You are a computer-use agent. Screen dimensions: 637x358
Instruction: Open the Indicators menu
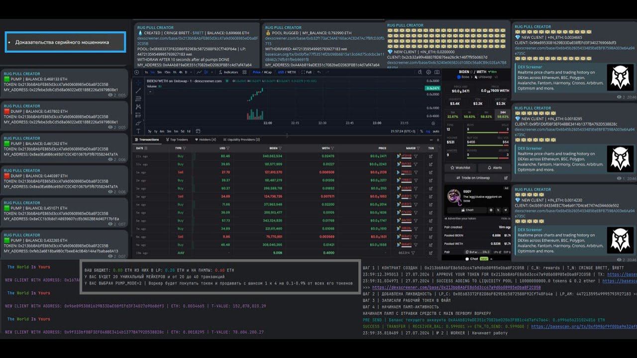tap(229, 72)
